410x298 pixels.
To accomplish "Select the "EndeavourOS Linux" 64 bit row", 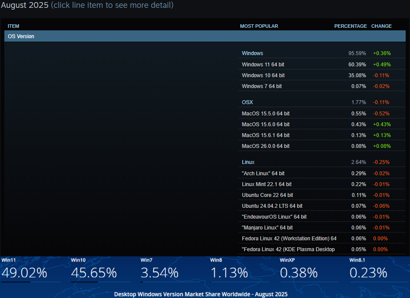I will click(x=322, y=217).
